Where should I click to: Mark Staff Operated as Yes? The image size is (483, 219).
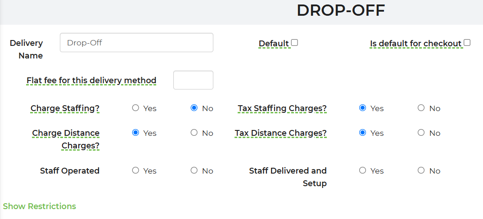[135, 170]
